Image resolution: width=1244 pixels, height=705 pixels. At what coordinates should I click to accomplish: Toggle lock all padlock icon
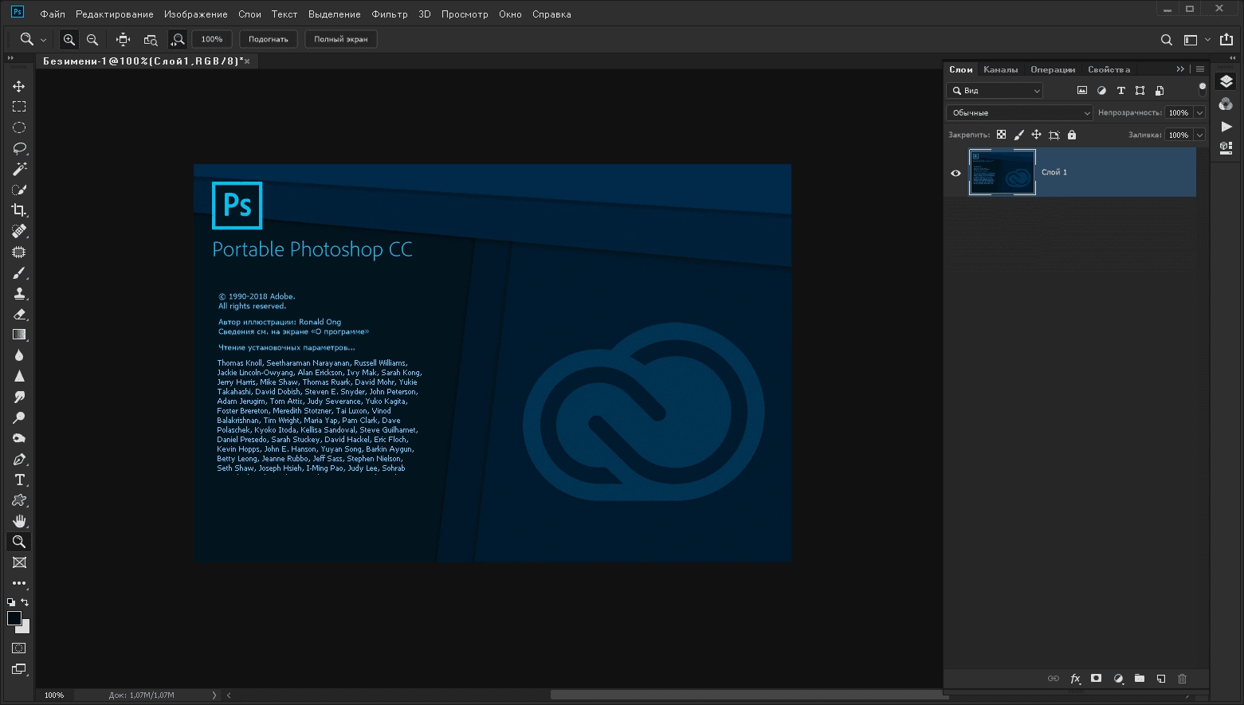(x=1072, y=135)
